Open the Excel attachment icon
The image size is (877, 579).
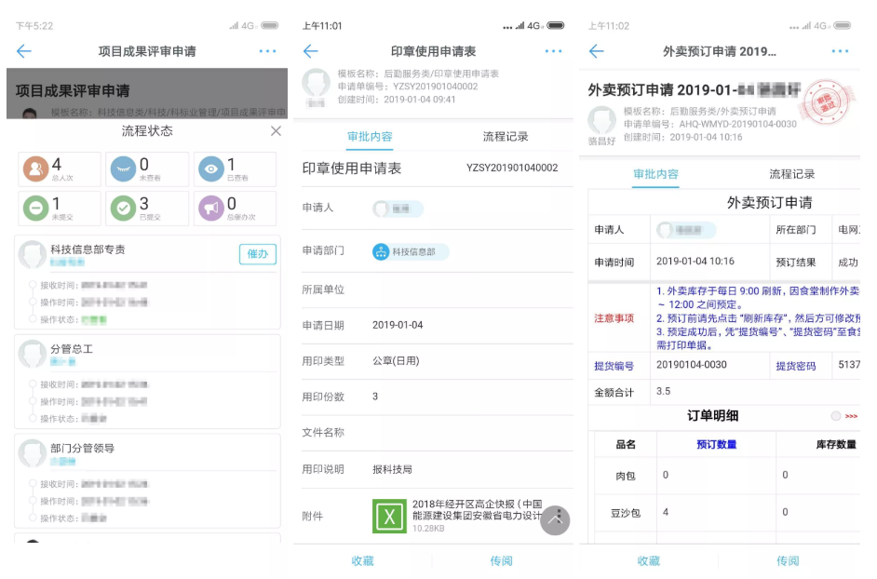pyautogui.click(x=389, y=516)
